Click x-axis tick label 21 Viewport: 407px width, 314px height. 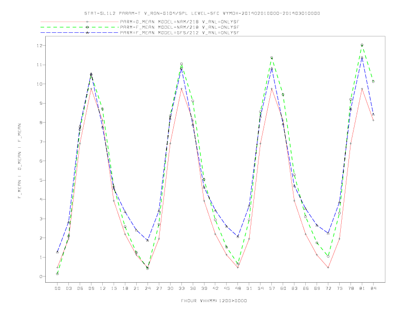[136, 288]
